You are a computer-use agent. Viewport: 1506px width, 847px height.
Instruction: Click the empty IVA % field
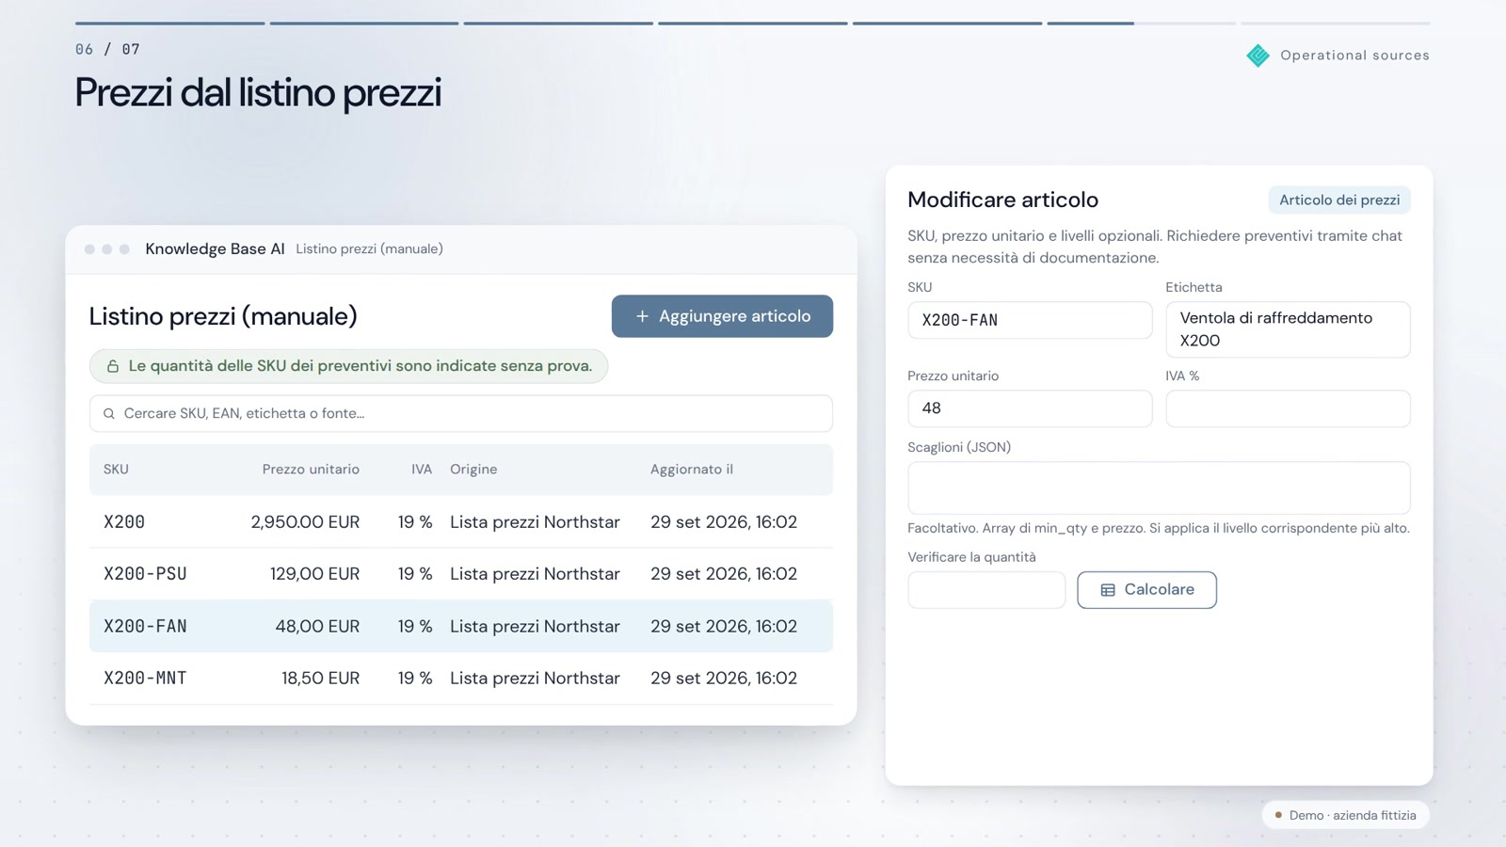click(1288, 408)
